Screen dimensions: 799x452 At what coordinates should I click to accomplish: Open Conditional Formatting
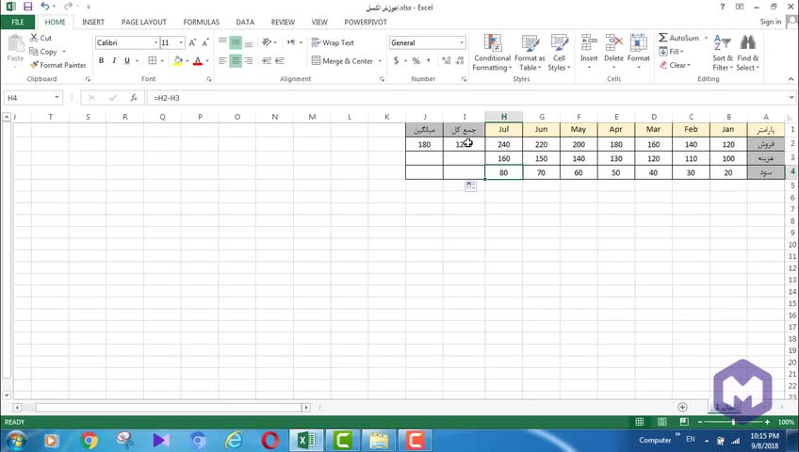click(492, 53)
